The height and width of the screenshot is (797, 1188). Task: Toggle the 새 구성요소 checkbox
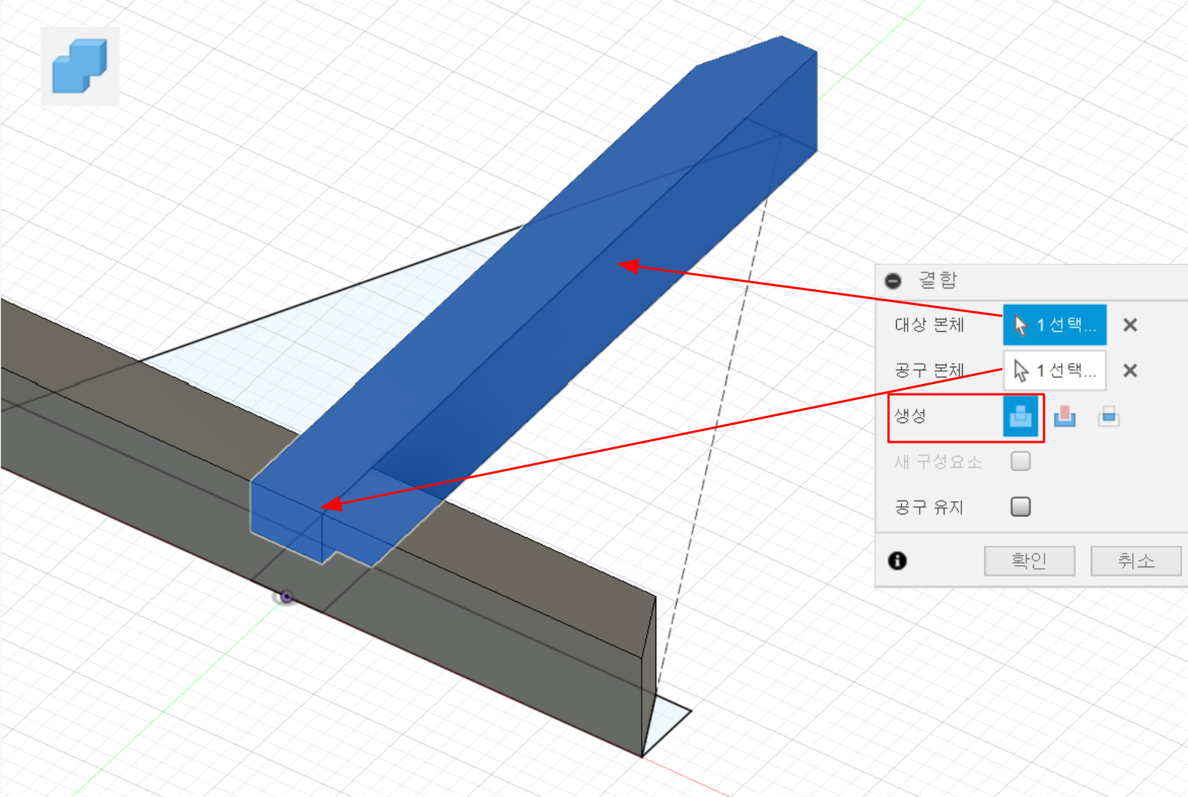click(x=1021, y=461)
